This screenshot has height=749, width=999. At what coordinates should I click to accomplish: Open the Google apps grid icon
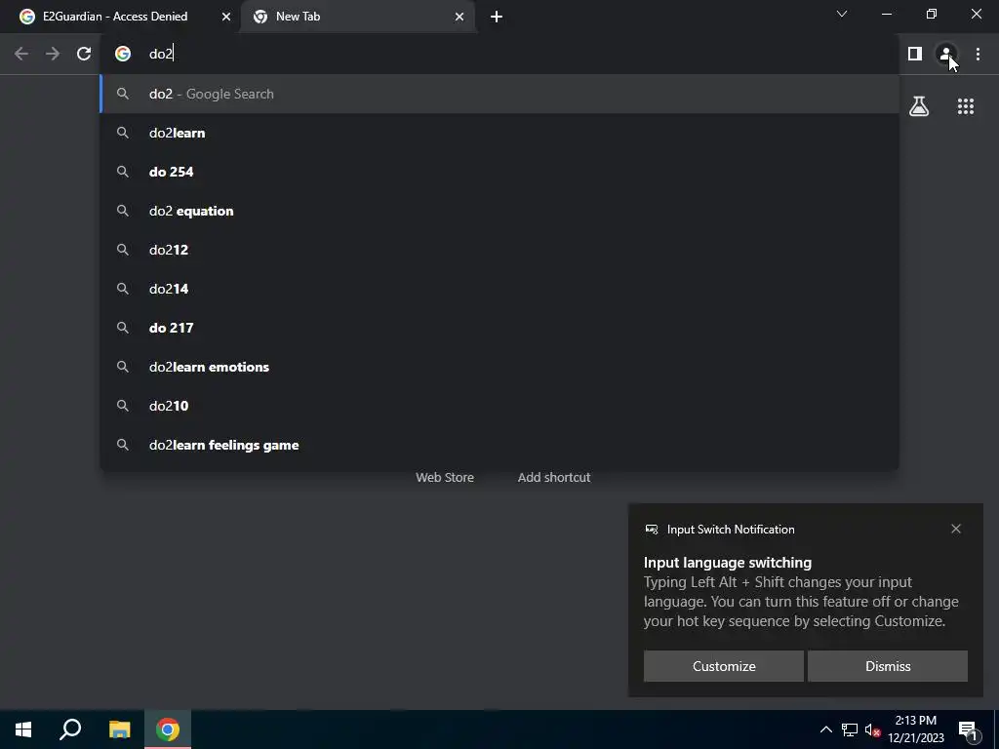[x=966, y=106]
